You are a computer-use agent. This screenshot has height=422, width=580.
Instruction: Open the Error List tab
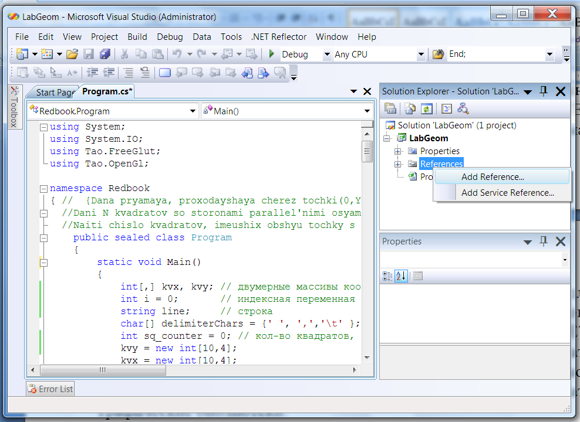(50, 389)
